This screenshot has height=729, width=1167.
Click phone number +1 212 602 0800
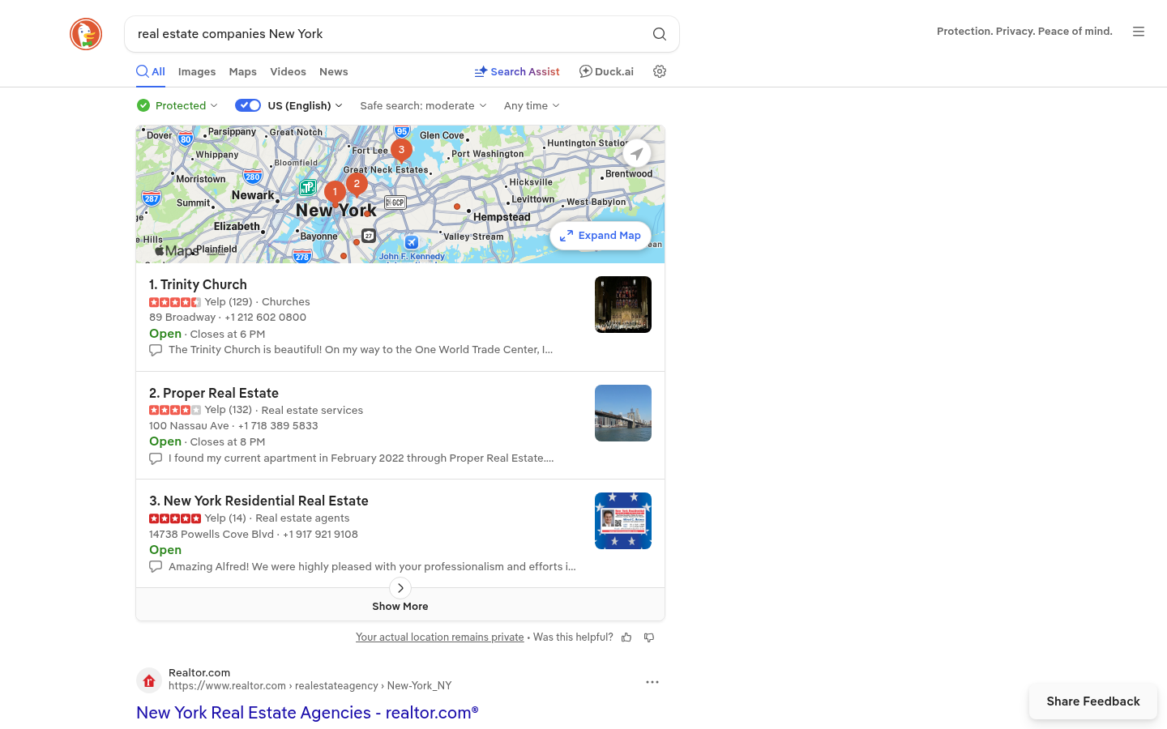coord(265,318)
